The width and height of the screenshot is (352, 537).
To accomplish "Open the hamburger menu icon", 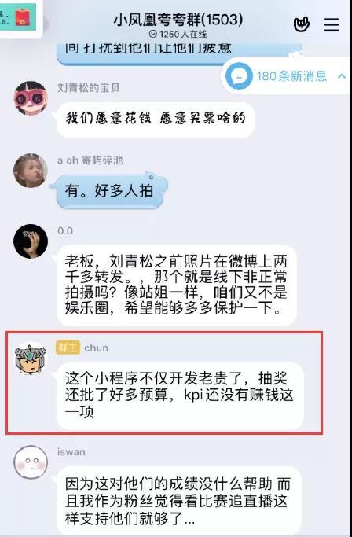I will [x=331, y=24].
